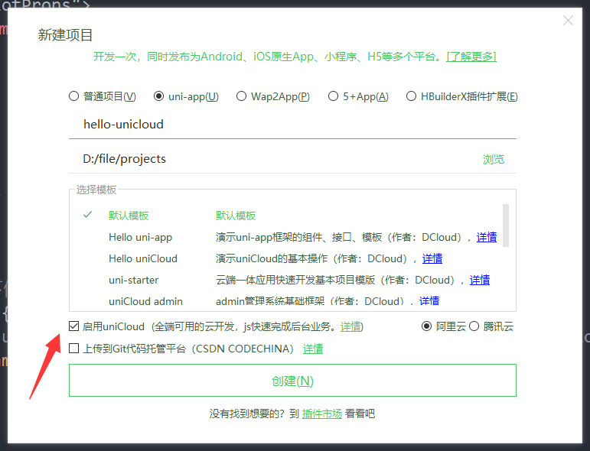Toggle the 启用uniCloud checkbox
Screen dimensions: 590x451
tap(74, 326)
